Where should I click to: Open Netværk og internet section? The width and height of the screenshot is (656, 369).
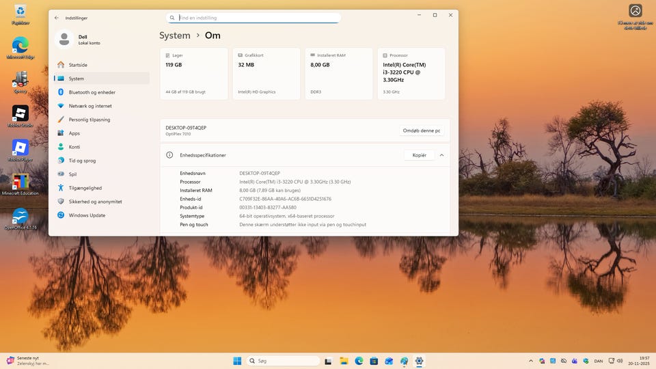click(90, 106)
